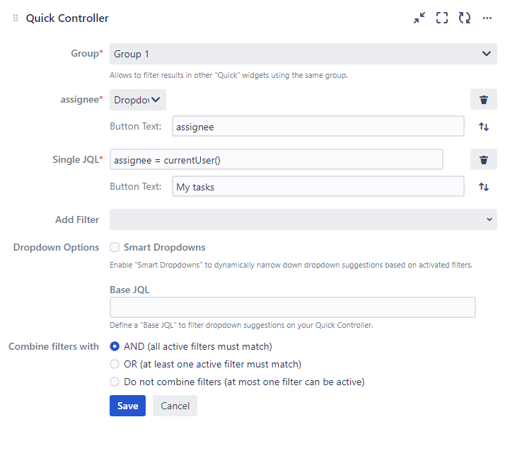
Task: Select OR at least one filter option
Action: tap(115, 365)
